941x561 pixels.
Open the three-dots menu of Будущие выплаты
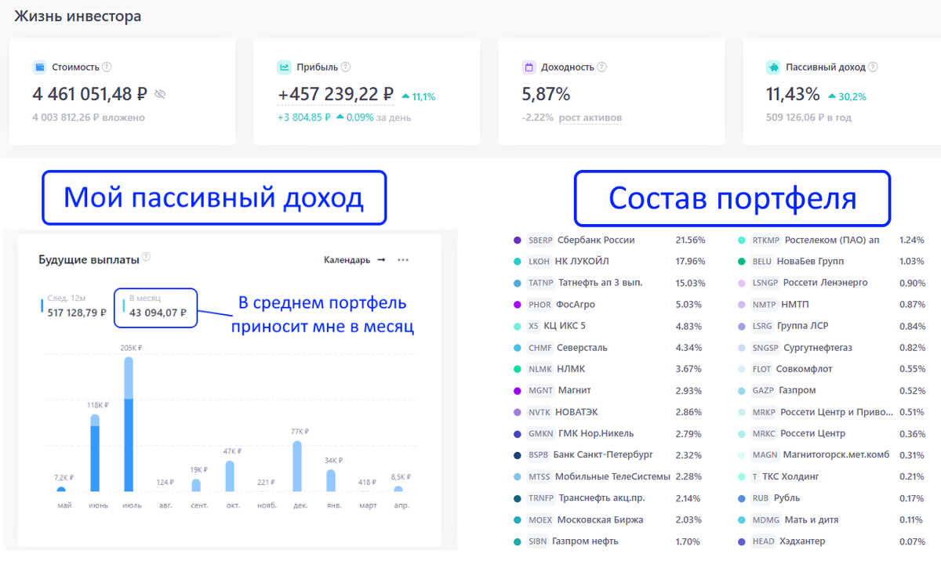point(403,260)
